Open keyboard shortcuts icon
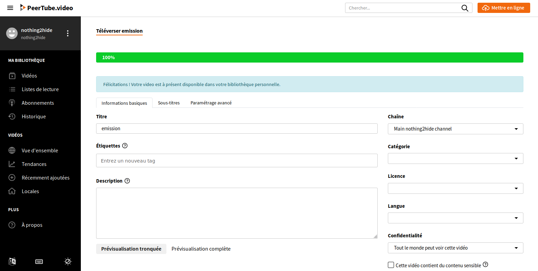Viewport: 538px width, 271px height. click(x=39, y=261)
